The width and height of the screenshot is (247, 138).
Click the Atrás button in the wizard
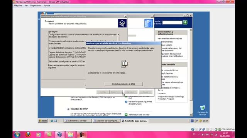point(103,92)
